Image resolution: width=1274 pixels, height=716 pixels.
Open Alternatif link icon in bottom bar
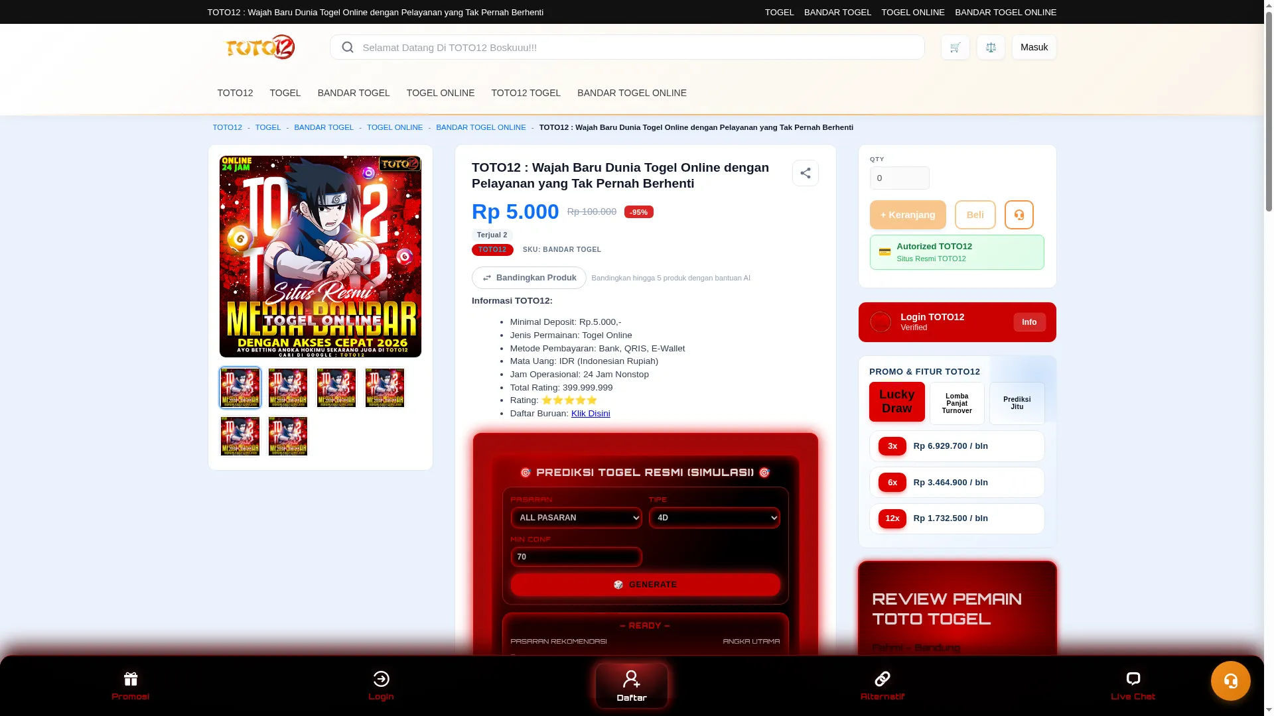pos(883,686)
